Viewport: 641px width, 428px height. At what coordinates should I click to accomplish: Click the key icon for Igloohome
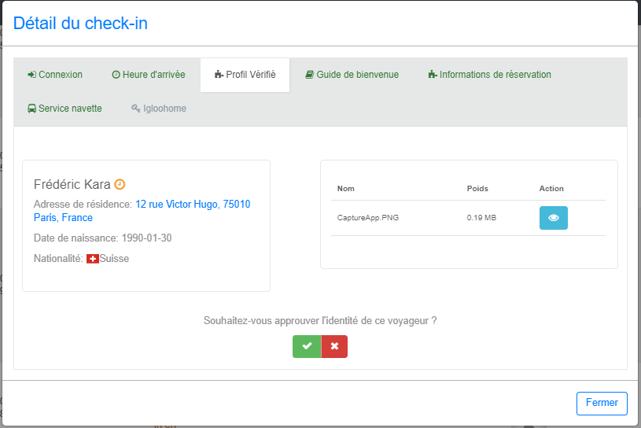[136, 109]
